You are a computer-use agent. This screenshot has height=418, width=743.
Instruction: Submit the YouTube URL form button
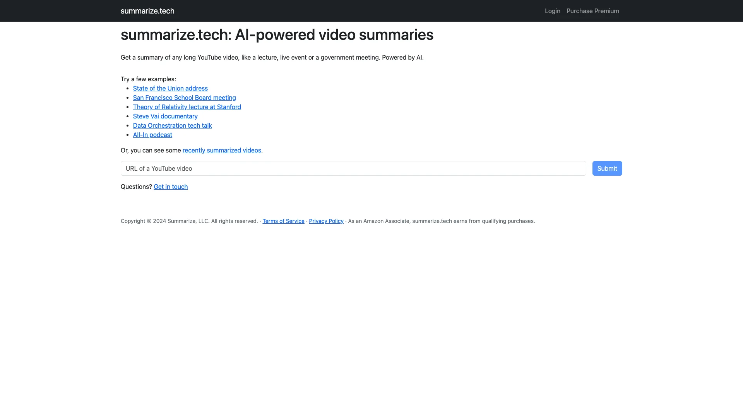tap(607, 168)
